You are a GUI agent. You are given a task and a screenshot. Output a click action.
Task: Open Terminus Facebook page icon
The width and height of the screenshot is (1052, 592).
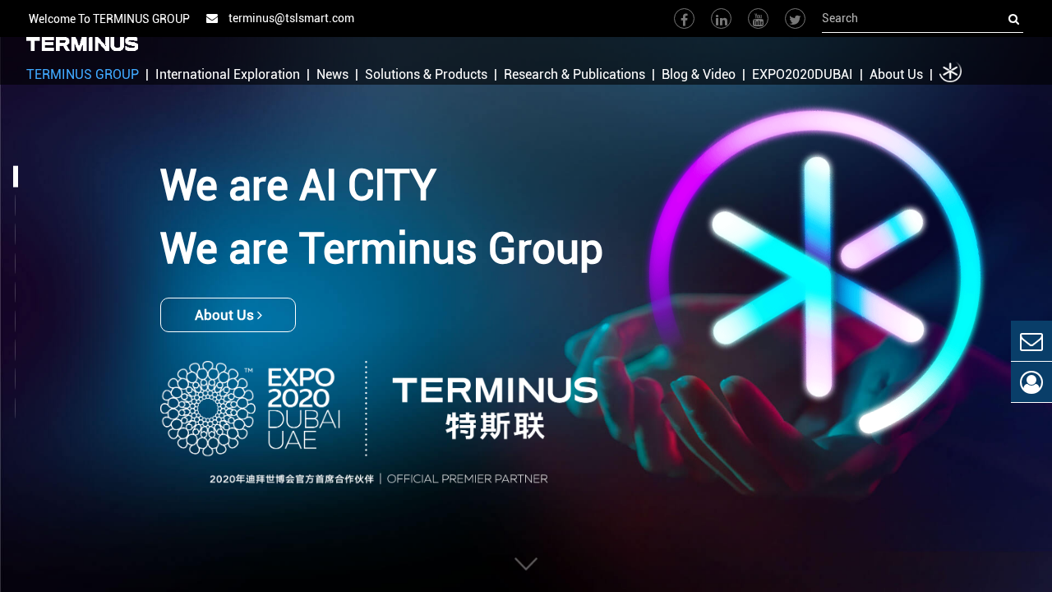click(x=683, y=16)
